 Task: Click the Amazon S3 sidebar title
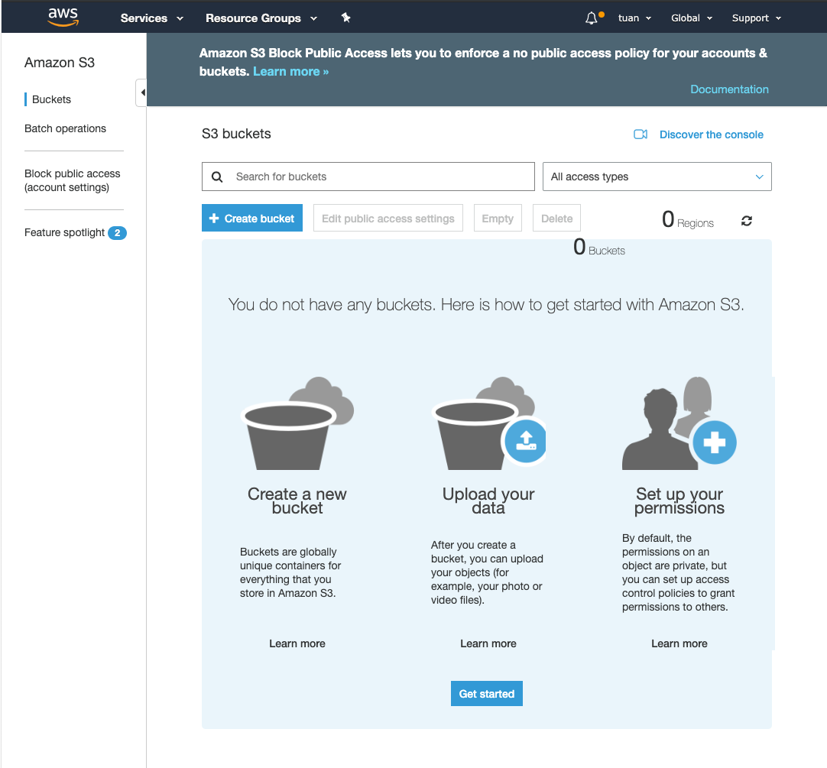(60, 63)
